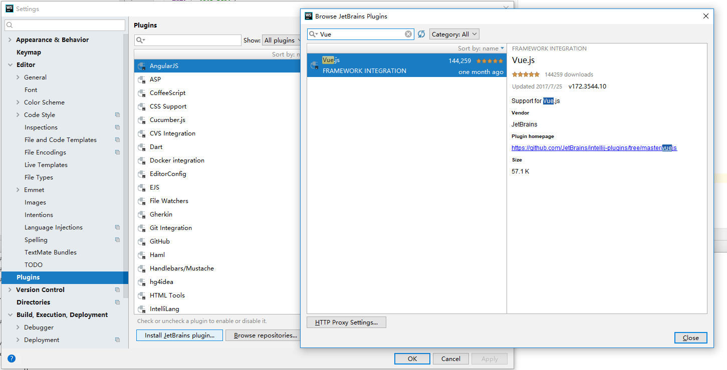The height and width of the screenshot is (370, 727).
Task: Click the project-level icon beside Inspections
Action: (117, 127)
